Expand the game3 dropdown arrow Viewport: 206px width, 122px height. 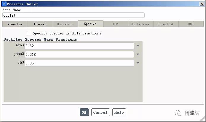click(x=138, y=55)
